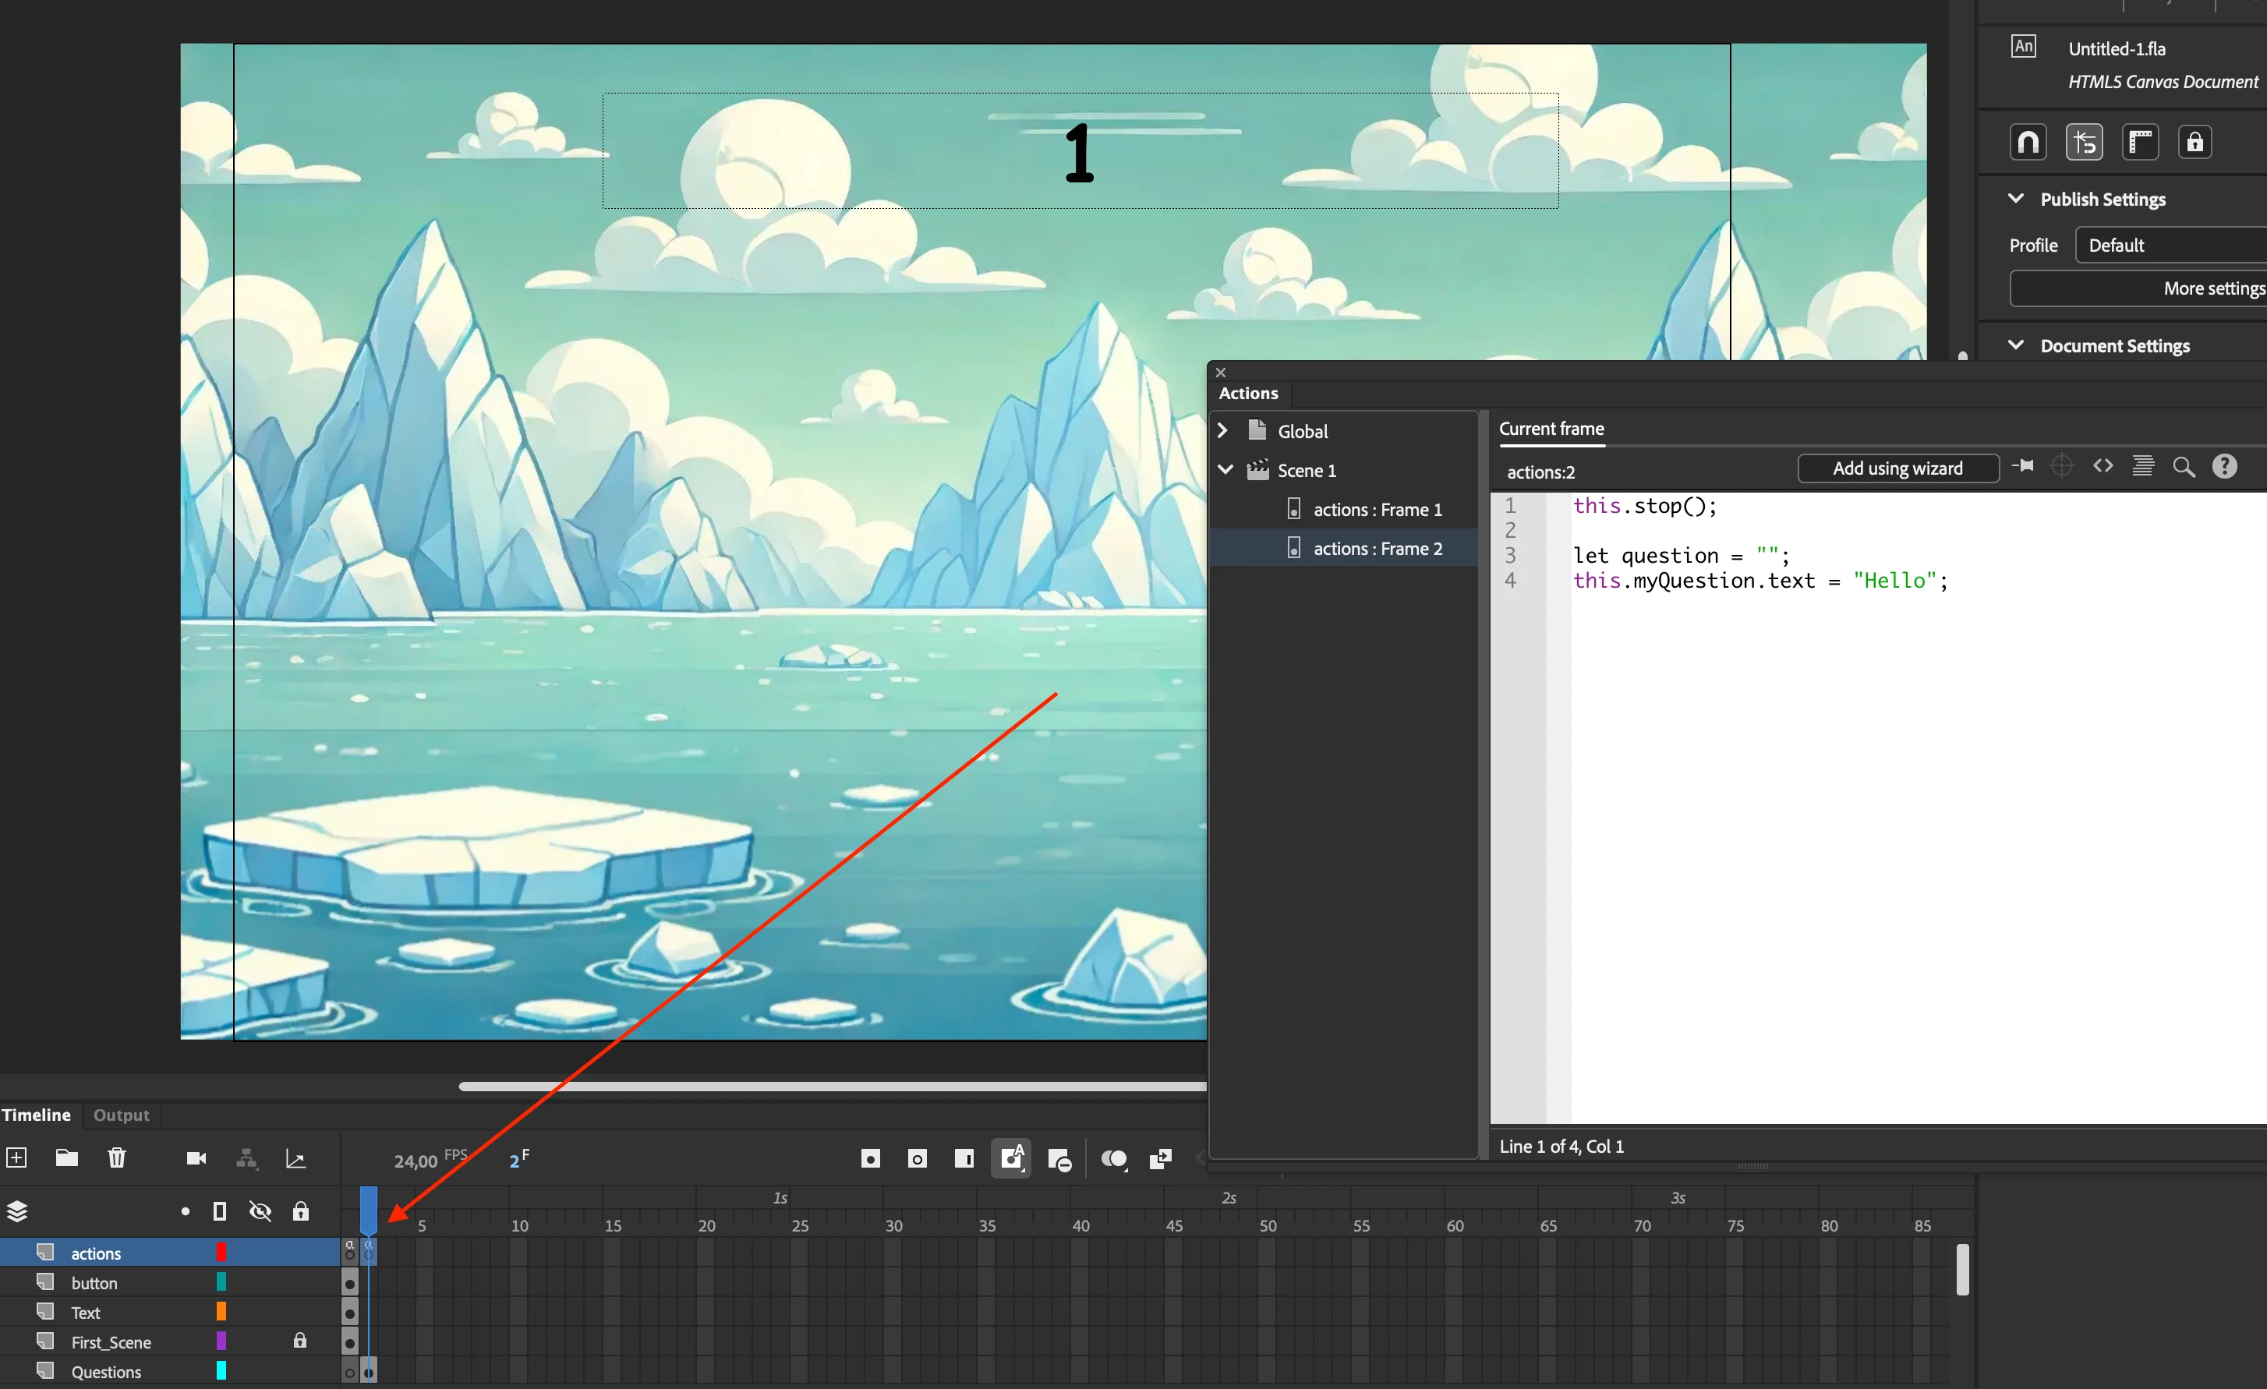Open the Profile Default dropdown
This screenshot has width=2267, height=1389.
point(2171,246)
